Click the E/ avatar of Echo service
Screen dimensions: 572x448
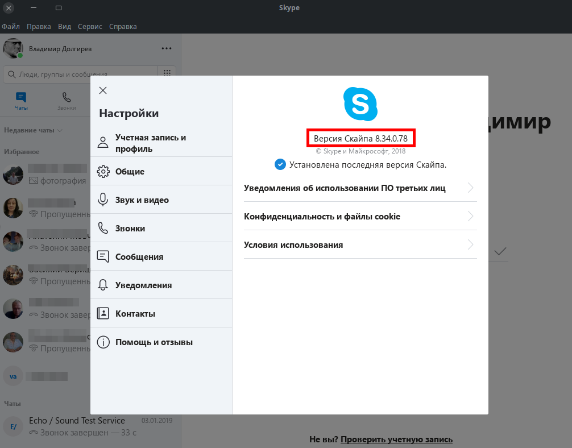(13, 426)
